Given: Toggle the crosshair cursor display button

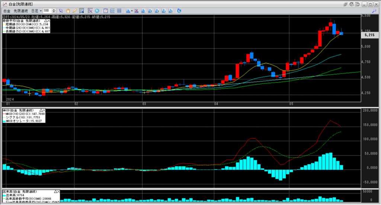Looking at the screenshot, I should point(90,11).
